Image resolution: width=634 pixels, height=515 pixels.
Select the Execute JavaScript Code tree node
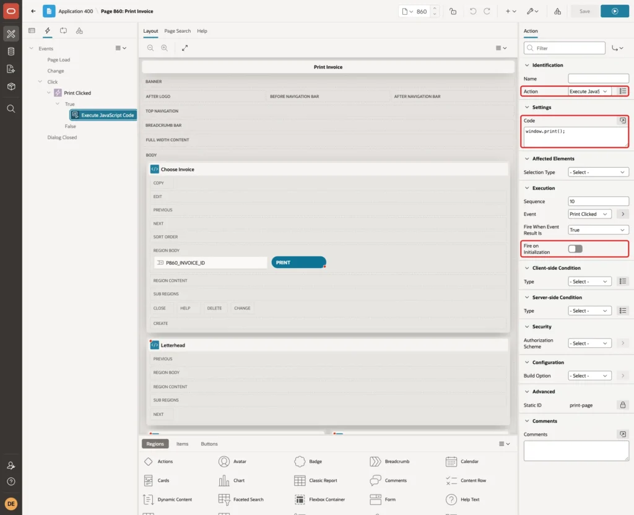point(103,115)
